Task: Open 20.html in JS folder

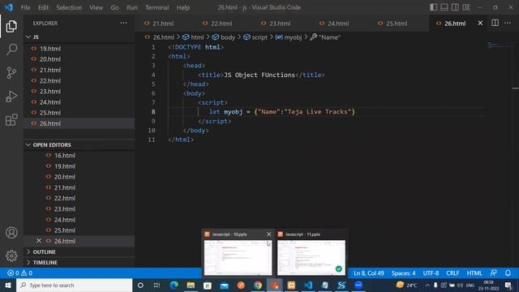Action: point(79,59)
